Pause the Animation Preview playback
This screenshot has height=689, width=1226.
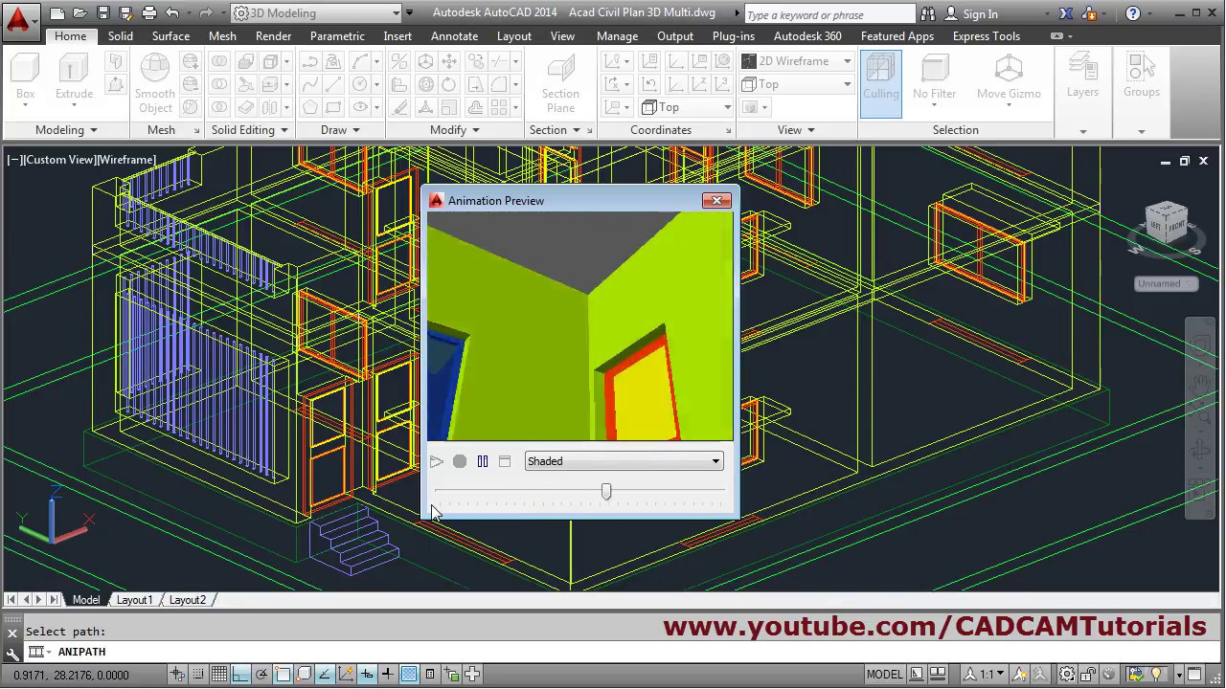(483, 461)
